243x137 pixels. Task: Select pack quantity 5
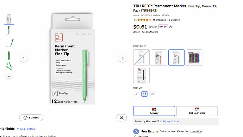pyautogui.click(x=137, y=94)
